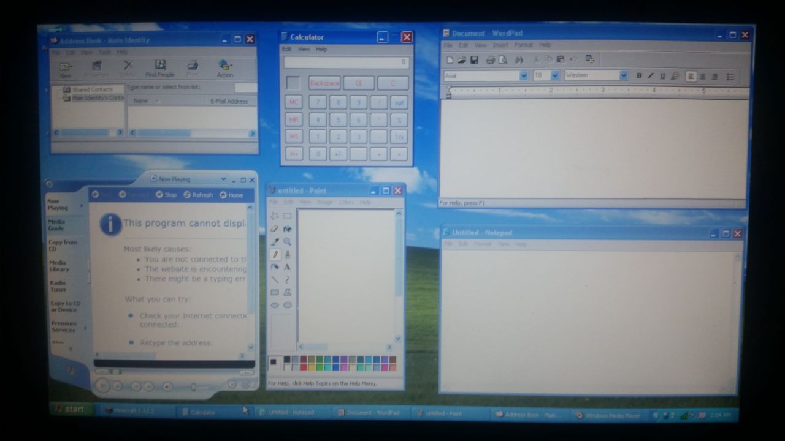
Task: Select the Text tool in Paint
Action: coord(287,267)
